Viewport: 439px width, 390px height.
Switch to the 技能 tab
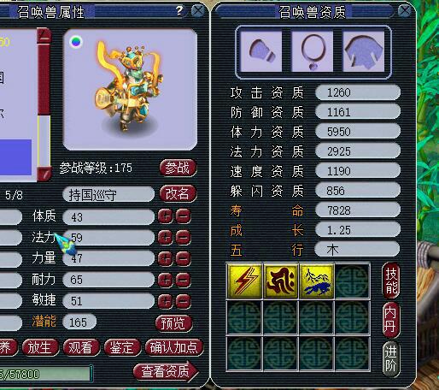[x=391, y=281]
